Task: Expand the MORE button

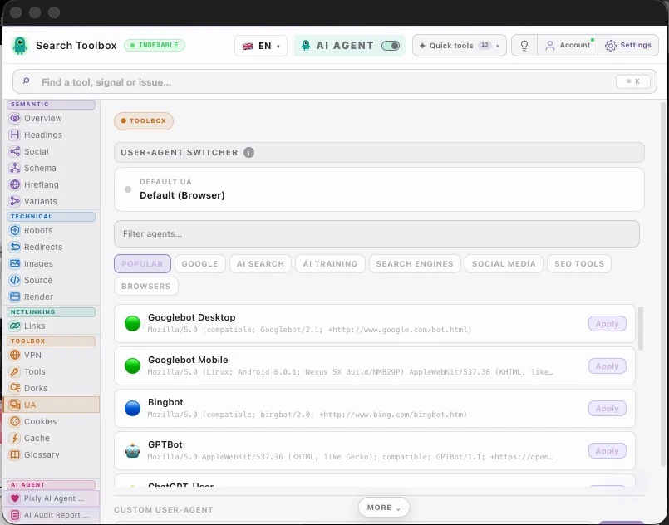Action: 384,508
